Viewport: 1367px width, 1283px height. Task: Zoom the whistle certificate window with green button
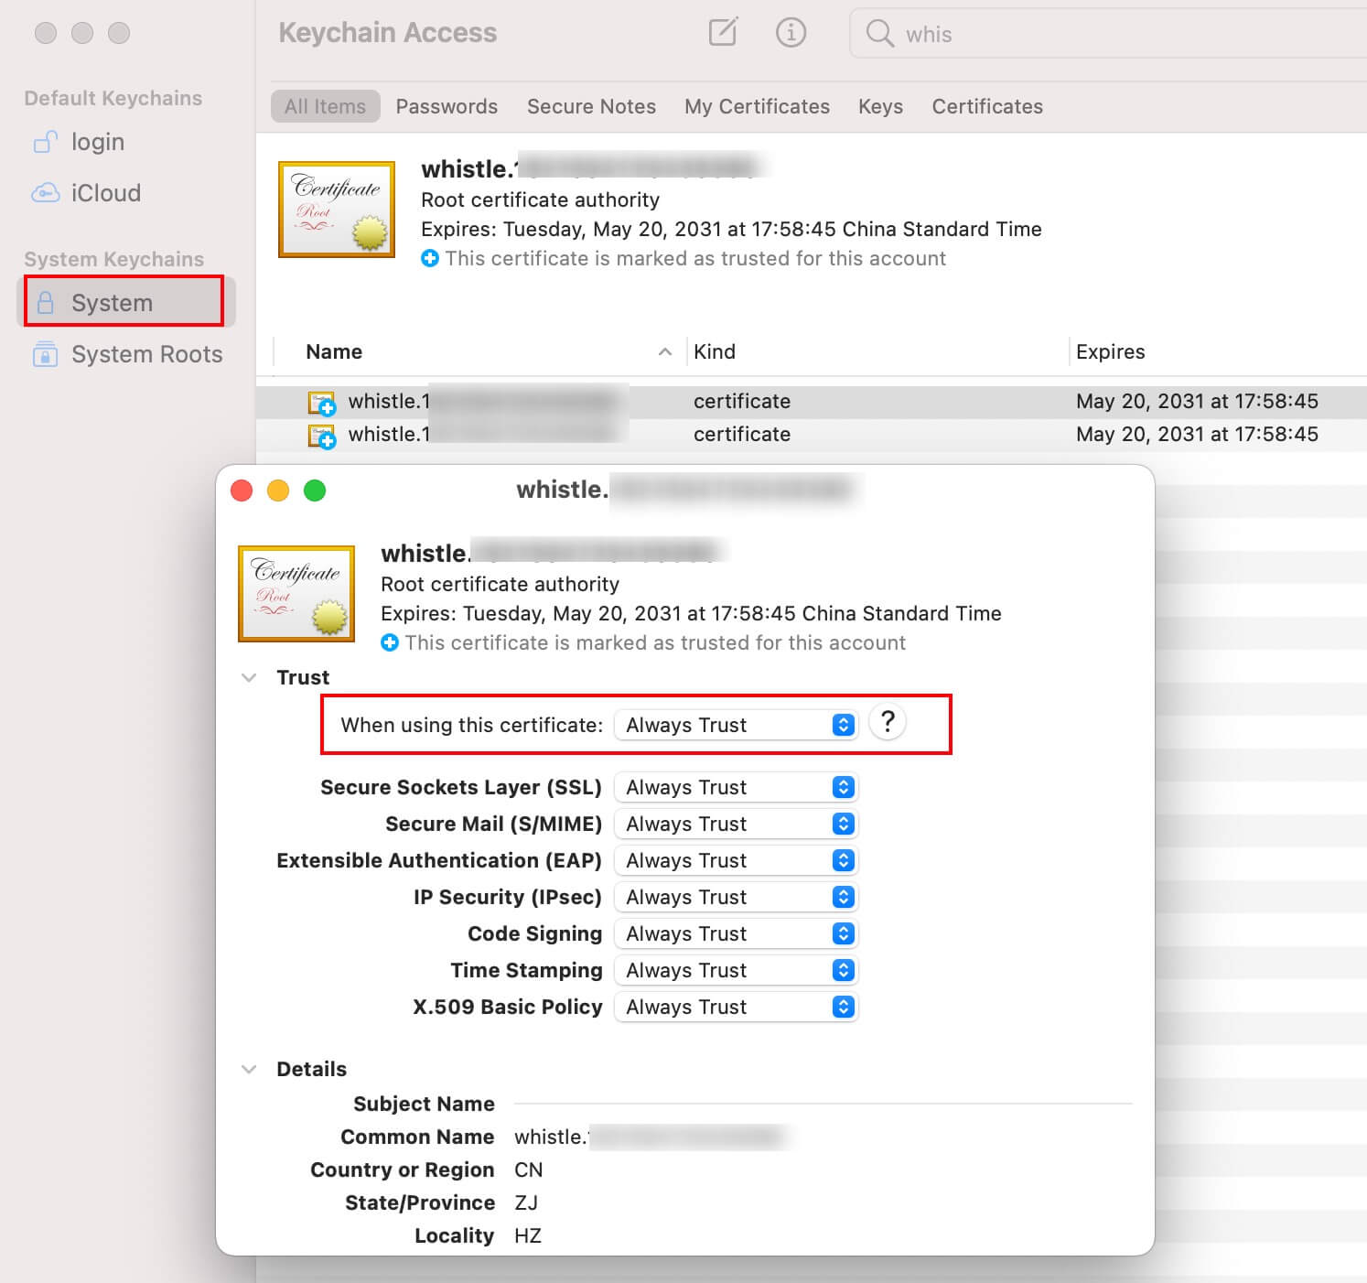(315, 491)
